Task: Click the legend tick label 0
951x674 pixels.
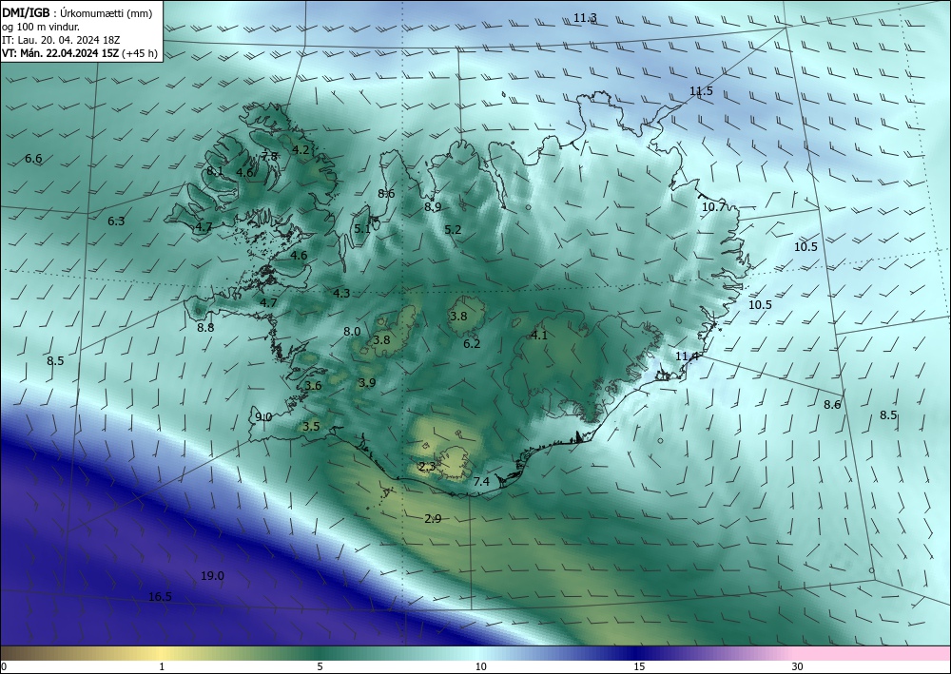Action: pos(4,667)
